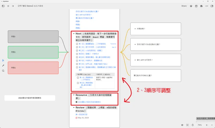Open whiteboard search magnifier

coord(3,71)
